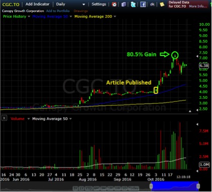The height and width of the screenshot is (192, 212).
Task: Expand Volume Moving Average 50 dropdown arrow
Action: (x=70, y=119)
